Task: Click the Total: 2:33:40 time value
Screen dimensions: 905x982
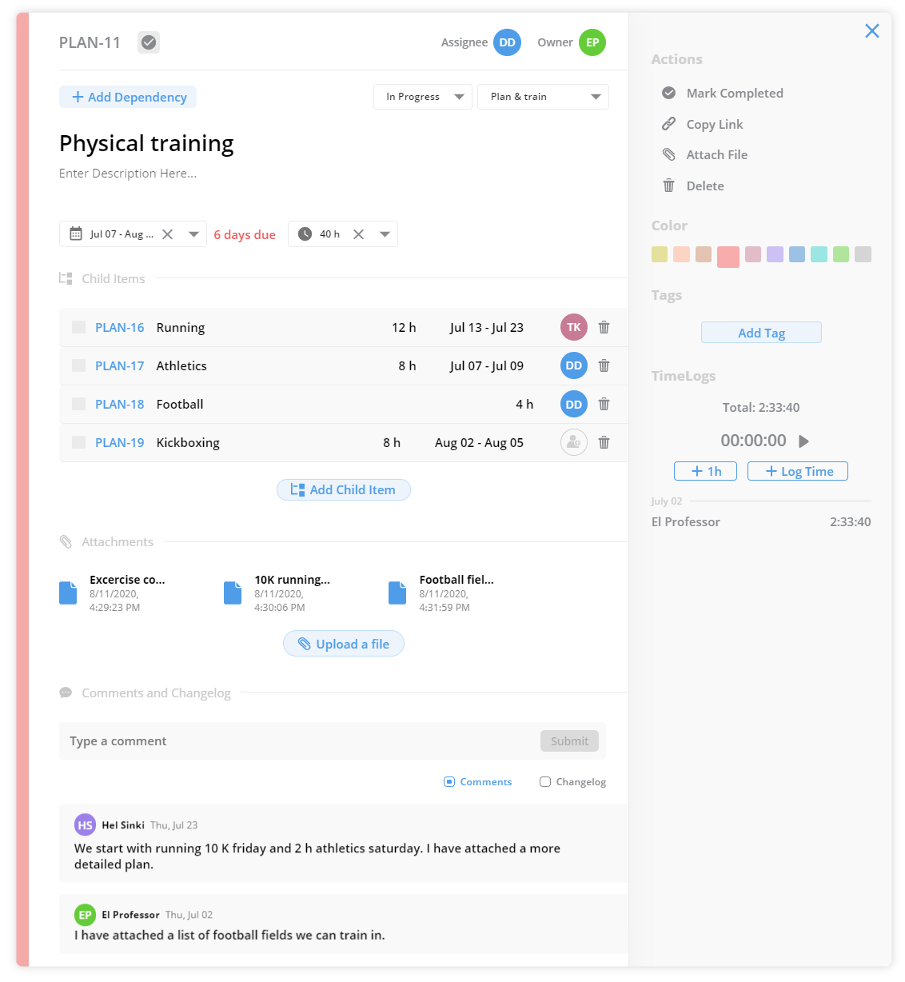Action: [x=761, y=407]
